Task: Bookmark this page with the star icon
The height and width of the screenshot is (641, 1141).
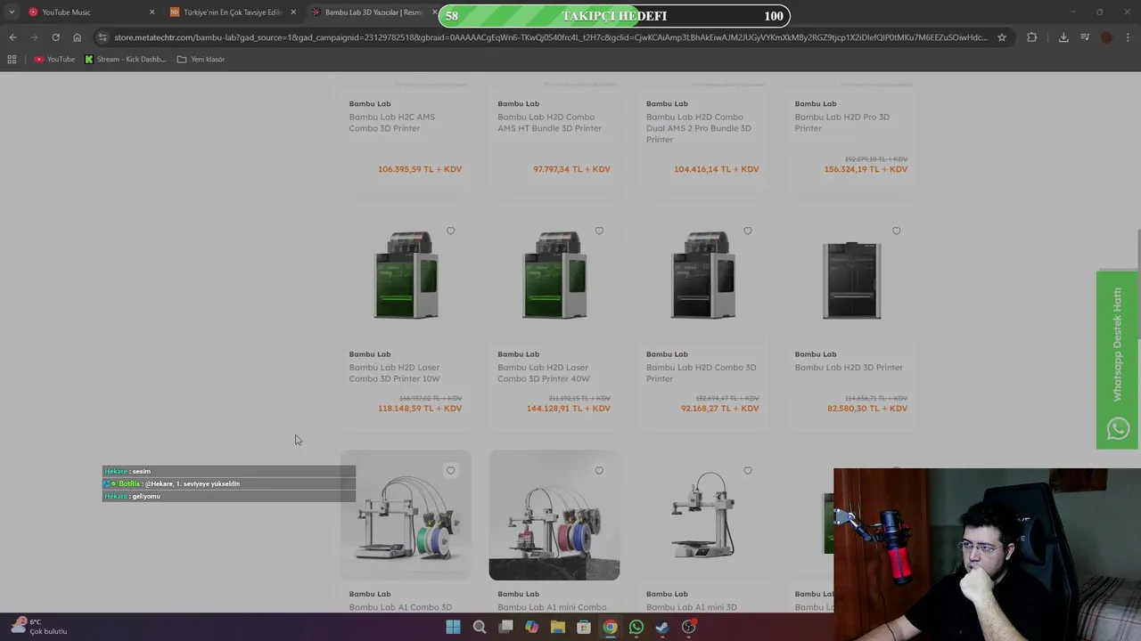Action: pyautogui.click(x=1002, y=37)
